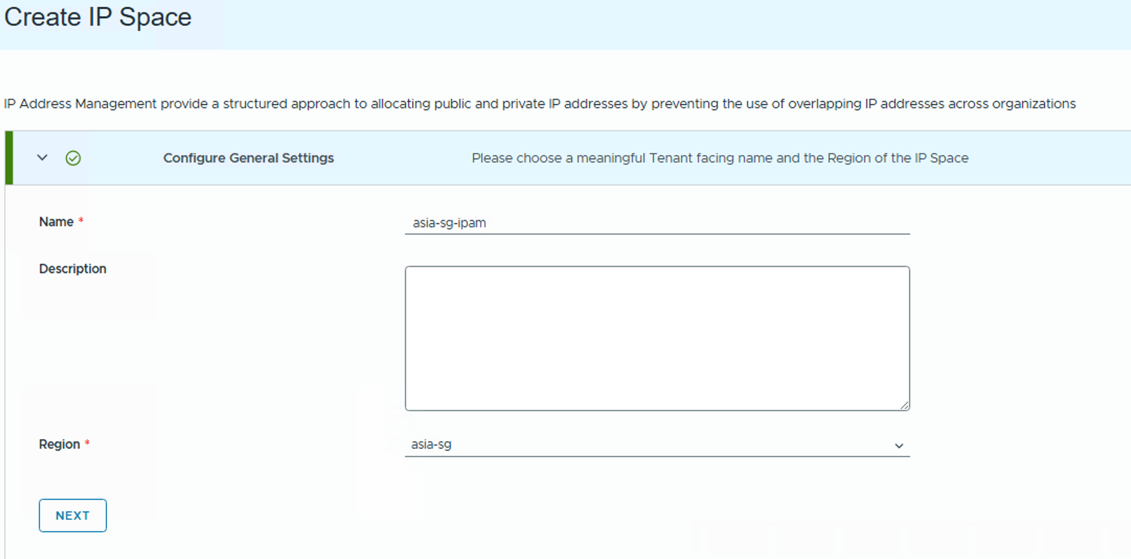Click the Region dropdown arrow
This screenshot has width=1131, height=559.
tap(899, 446)
